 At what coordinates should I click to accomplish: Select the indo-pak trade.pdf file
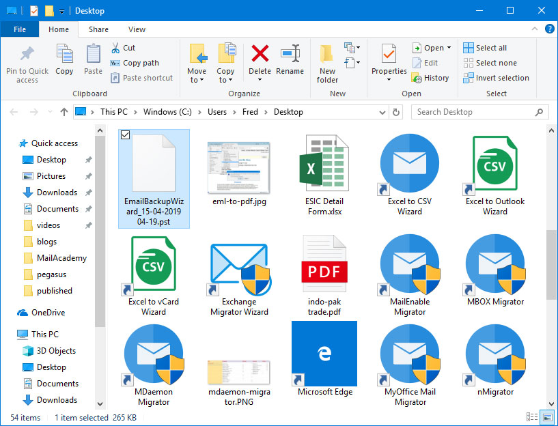(324, 276)
